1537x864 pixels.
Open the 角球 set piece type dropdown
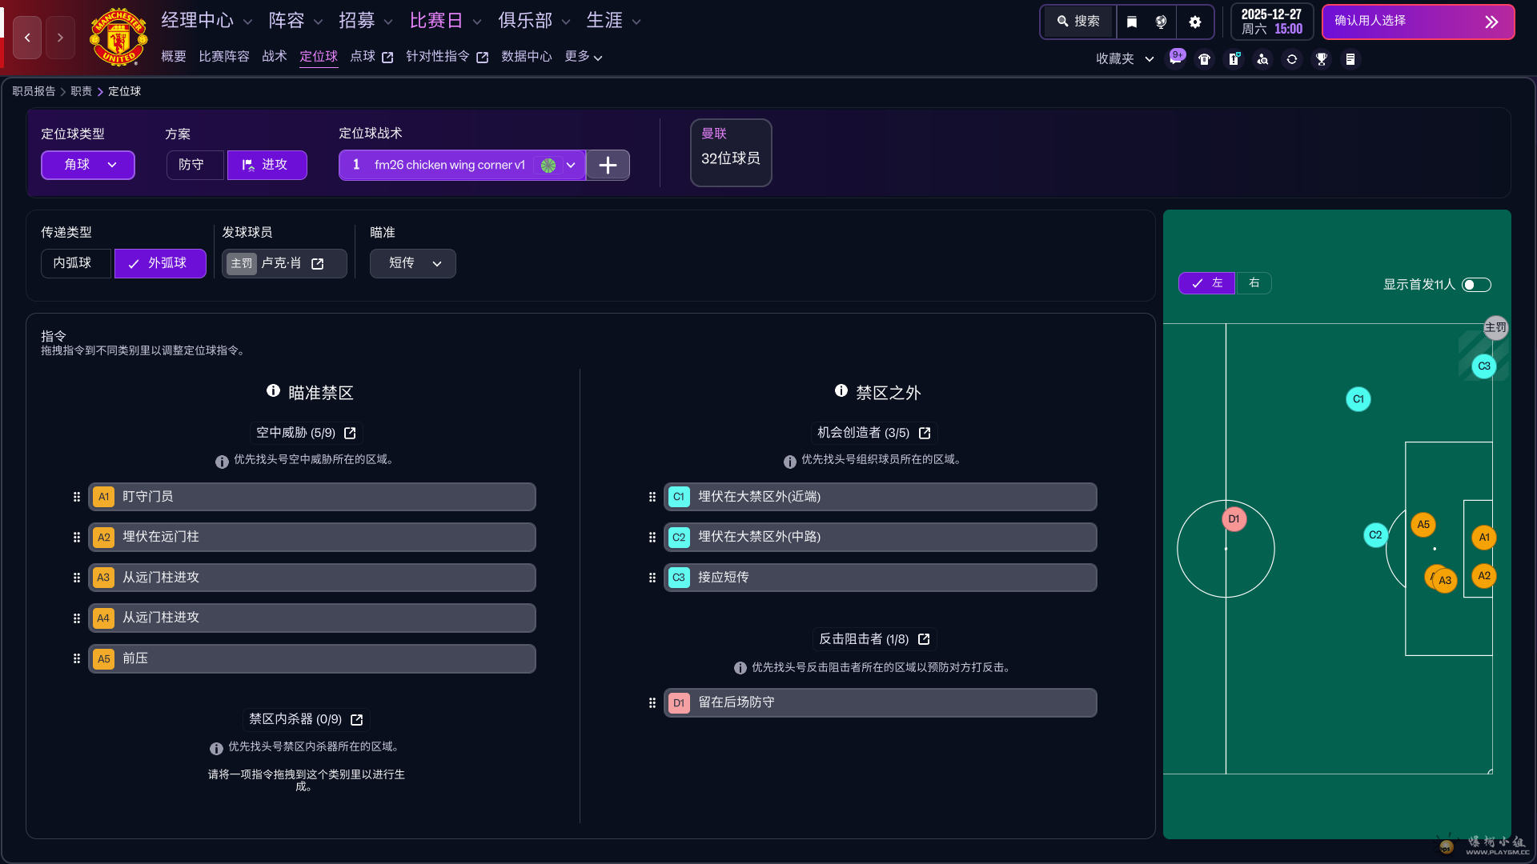pos(88,165)
